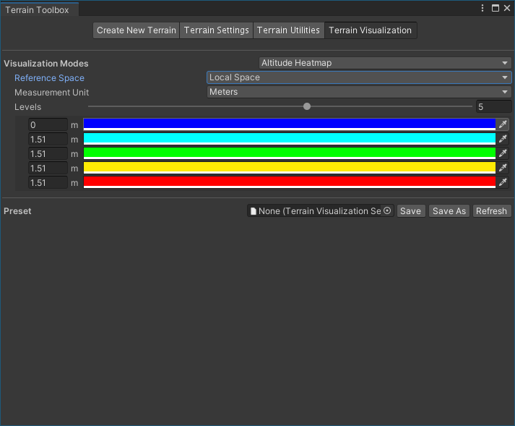Open the Terrain Toolbox window options menu
This screenshot has height=426, width=515.
tap(482, 8)
